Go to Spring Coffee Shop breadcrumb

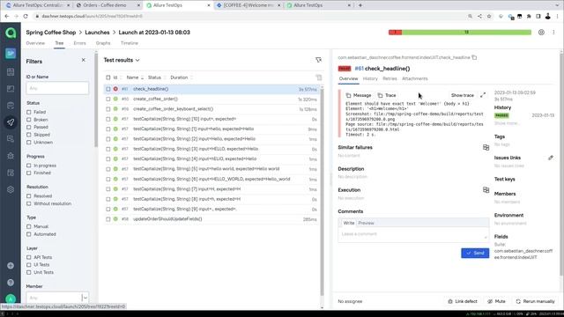point(51,33)
